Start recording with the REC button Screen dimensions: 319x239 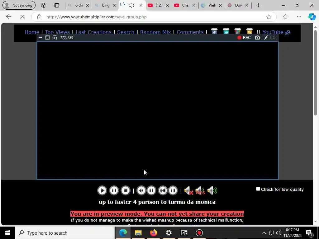tap(244, 38)
